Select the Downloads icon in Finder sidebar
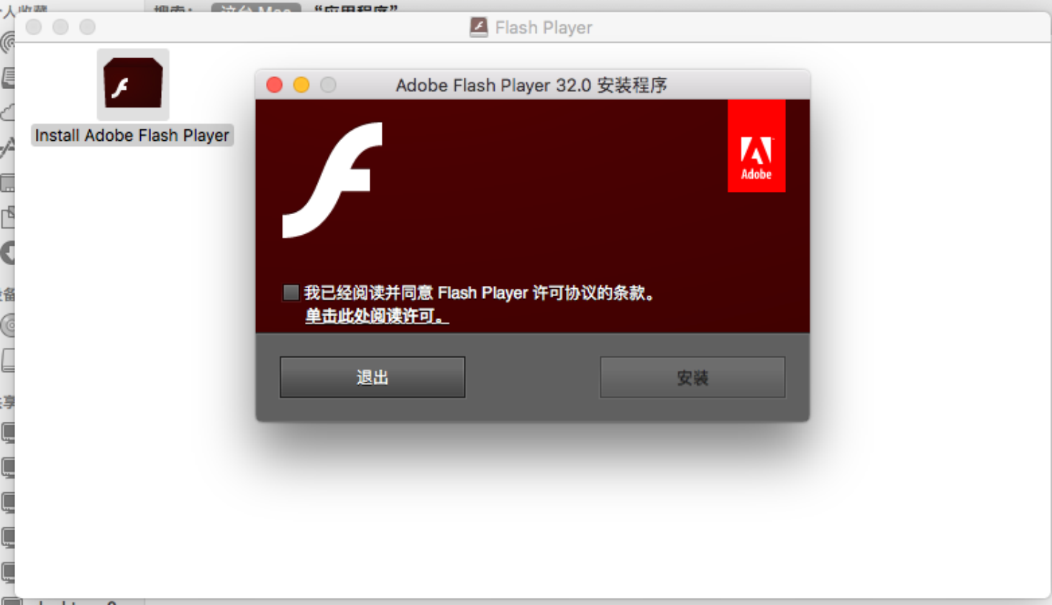Screen dimensions: 1052x605 pyautogui.click(x=7, y=253)
